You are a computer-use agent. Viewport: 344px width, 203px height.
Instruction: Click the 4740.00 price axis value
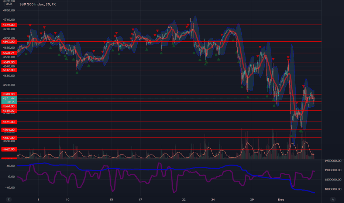point(9,20)
